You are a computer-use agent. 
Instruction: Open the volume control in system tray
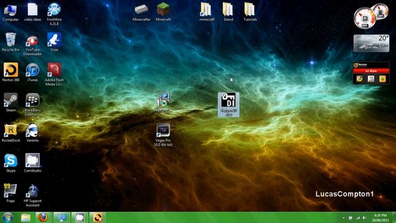tap(364, 218)
